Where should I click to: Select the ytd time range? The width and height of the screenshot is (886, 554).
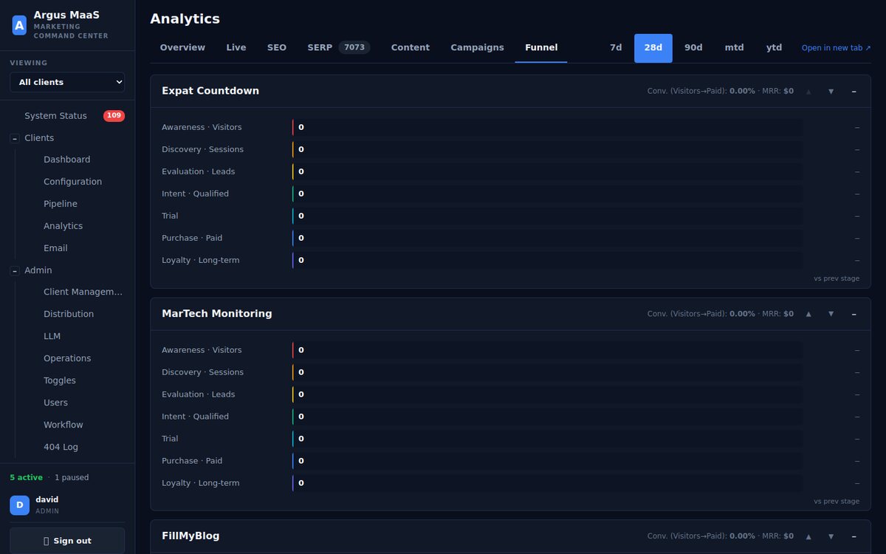[x=774, y=47]
